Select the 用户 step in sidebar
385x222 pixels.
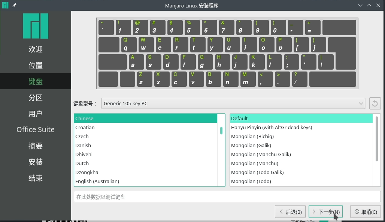pos(36,114)
